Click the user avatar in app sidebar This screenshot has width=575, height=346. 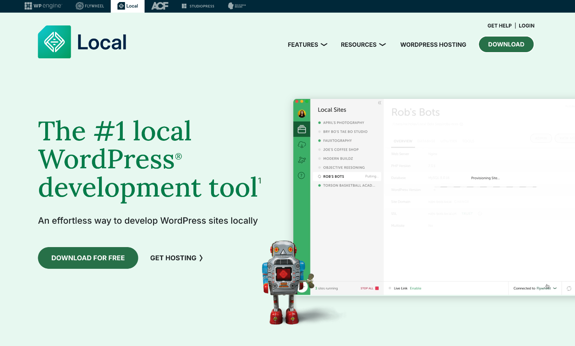click(302, 114)
